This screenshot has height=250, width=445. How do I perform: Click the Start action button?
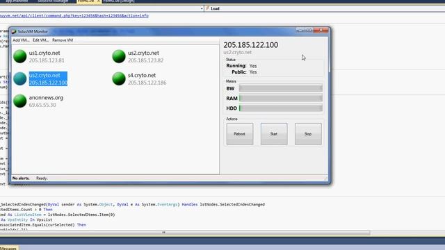coord(274,134)
